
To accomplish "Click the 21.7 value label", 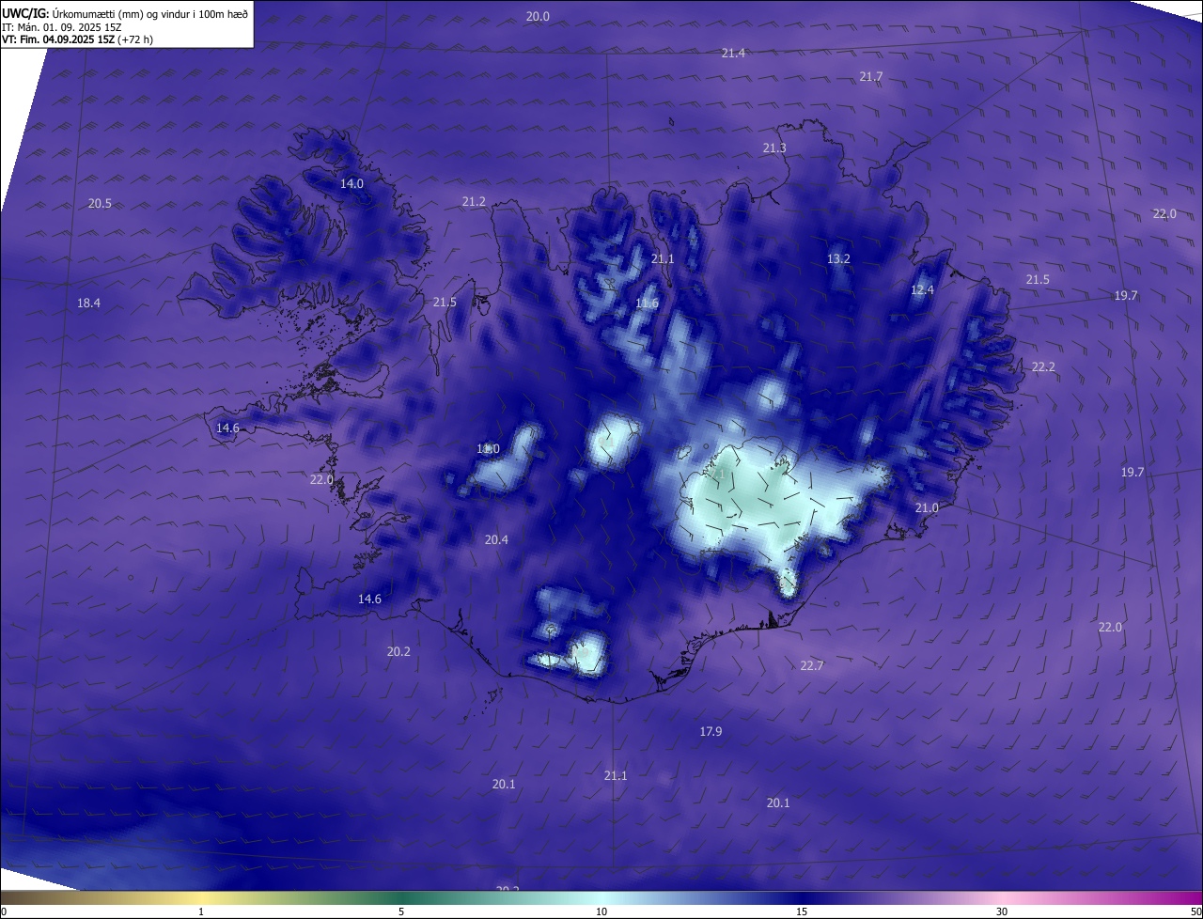I will click(x=870, y=76).
